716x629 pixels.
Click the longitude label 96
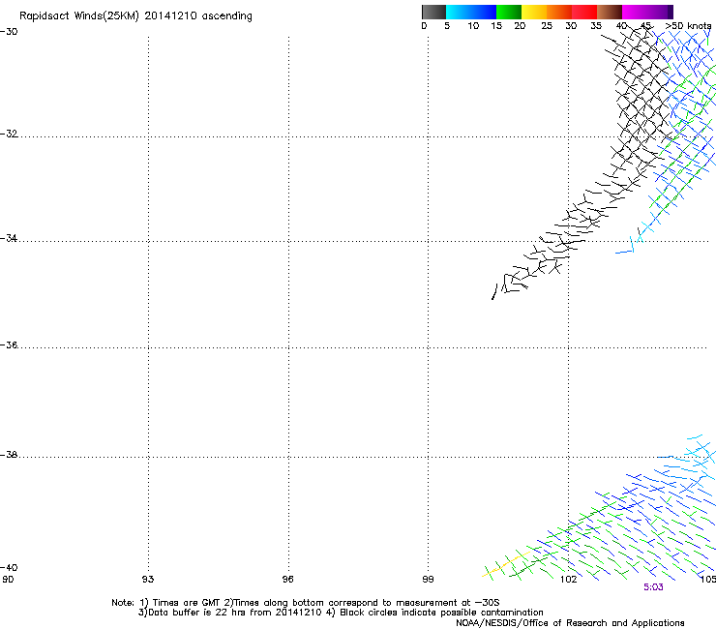(287, 580)
